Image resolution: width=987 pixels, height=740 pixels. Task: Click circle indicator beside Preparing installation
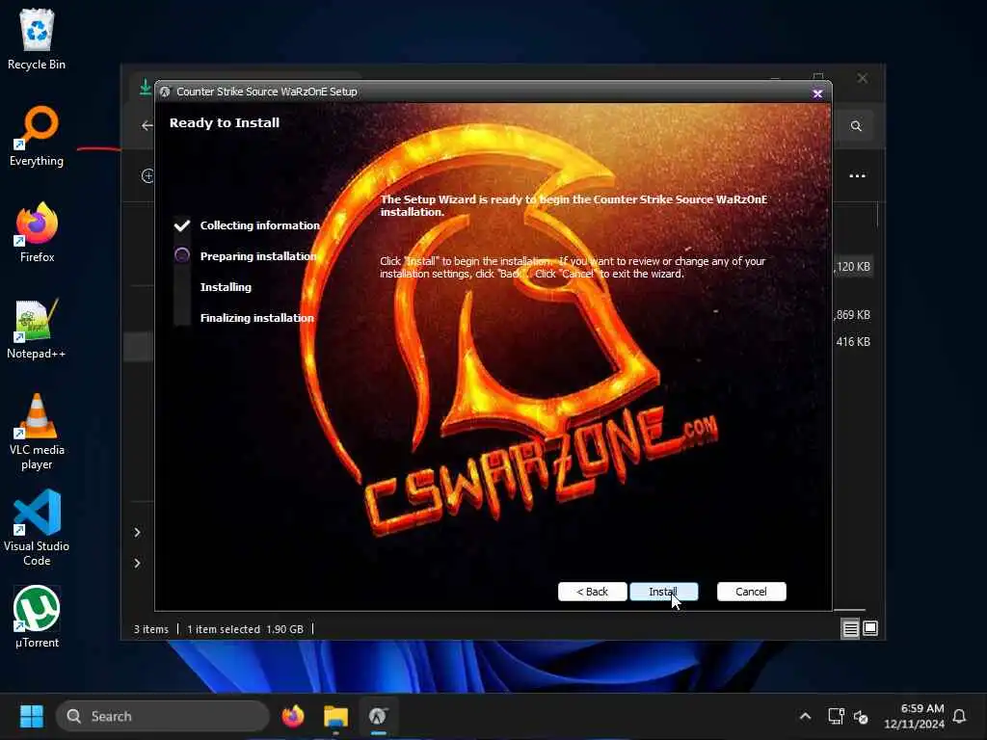(x=182, y=254)
